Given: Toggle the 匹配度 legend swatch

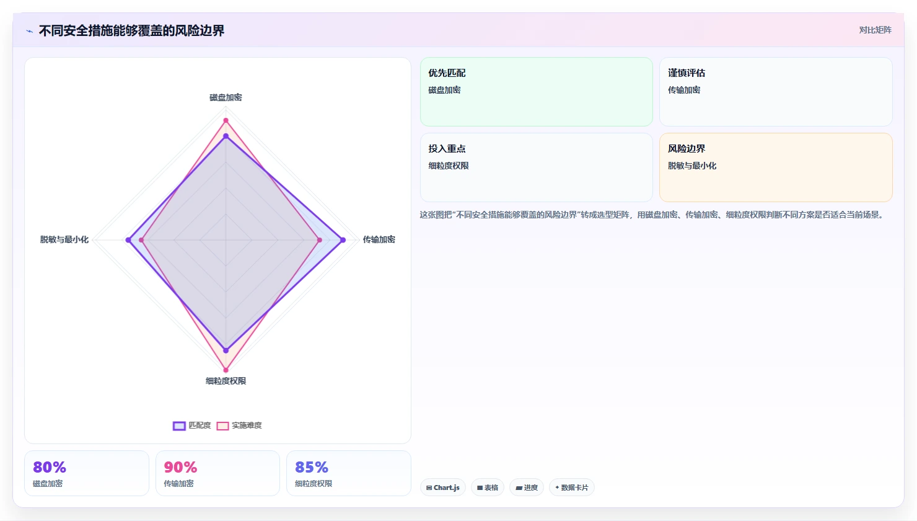Looking at the screenshot, I should [x=179, y=425].
